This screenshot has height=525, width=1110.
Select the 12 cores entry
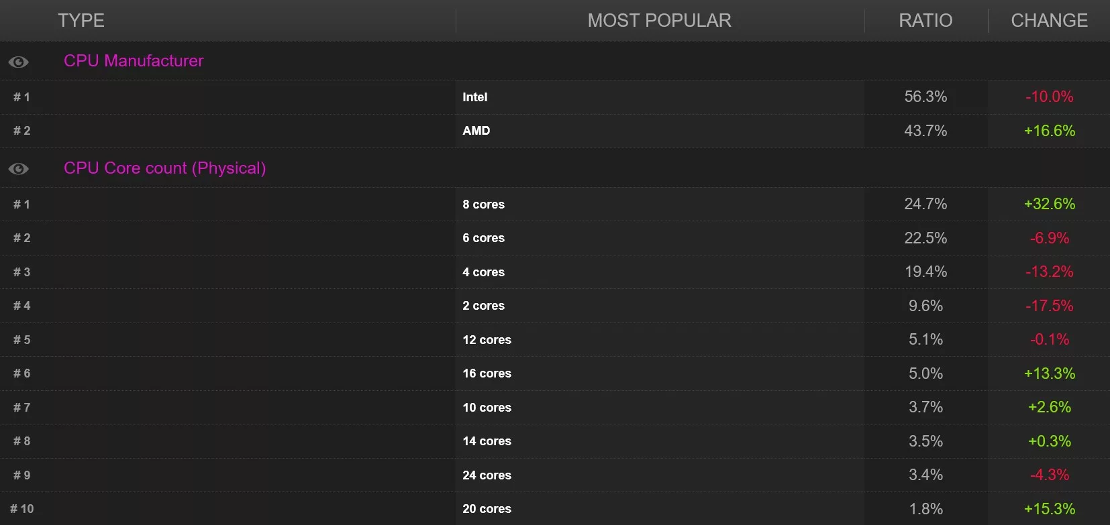pyautogui.click(x=487, y=340)
